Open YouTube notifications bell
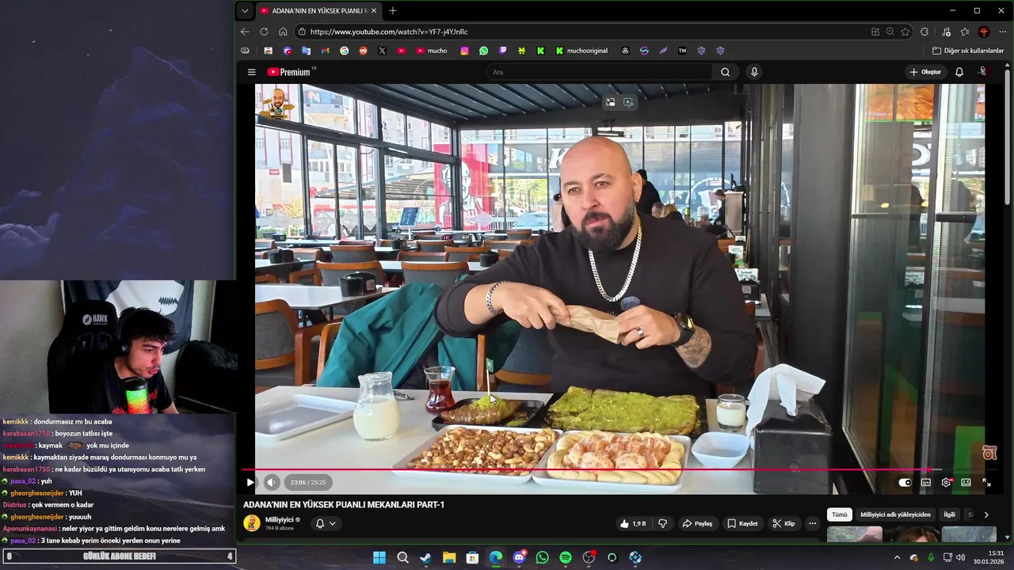1014x570 pixels. point(959,72)
